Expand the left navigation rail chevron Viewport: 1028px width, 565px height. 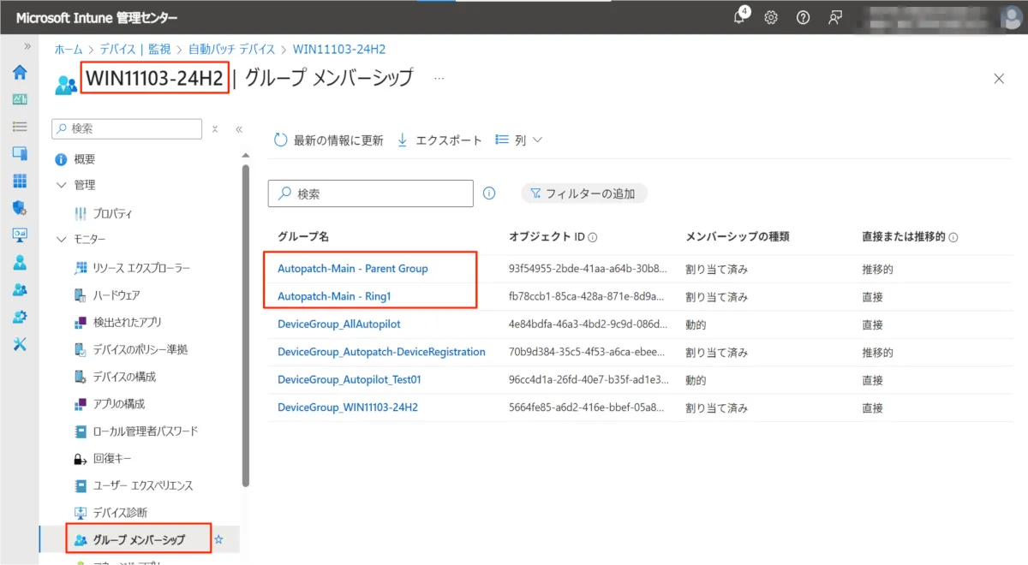(x=27, y=46)
